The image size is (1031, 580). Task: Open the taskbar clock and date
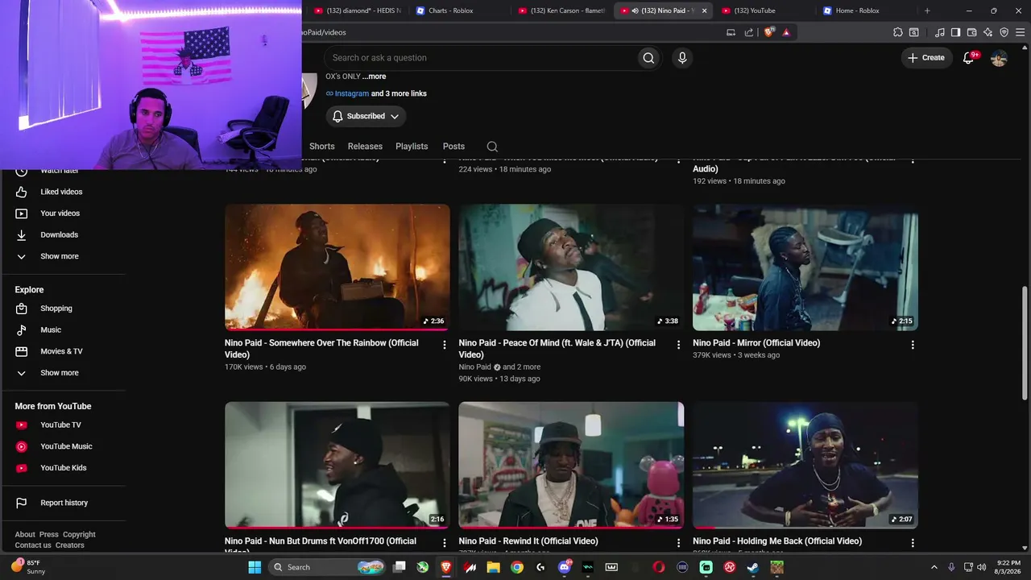tap(1008, 567)
